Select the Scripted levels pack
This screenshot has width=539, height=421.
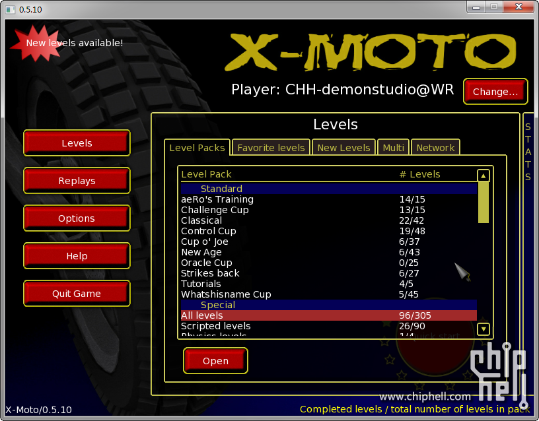click(329, 326)
